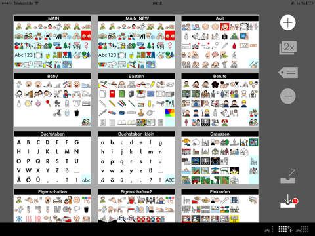
Task: Tap the battery indicator in the status bar
Action: click(x=309, y=3)
